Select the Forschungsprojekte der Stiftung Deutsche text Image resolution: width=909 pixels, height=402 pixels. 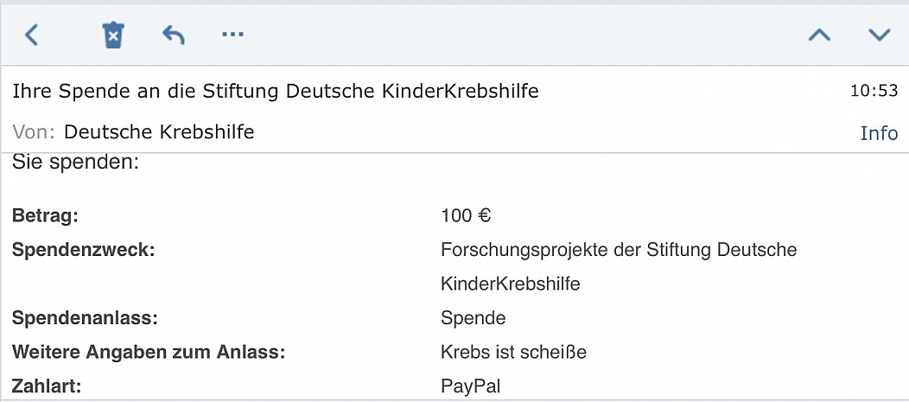tap(619, 250)
